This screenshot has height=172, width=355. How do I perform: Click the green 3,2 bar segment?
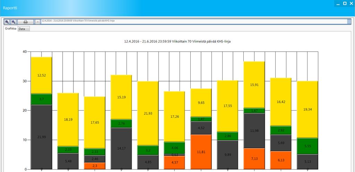click(148, 150)
